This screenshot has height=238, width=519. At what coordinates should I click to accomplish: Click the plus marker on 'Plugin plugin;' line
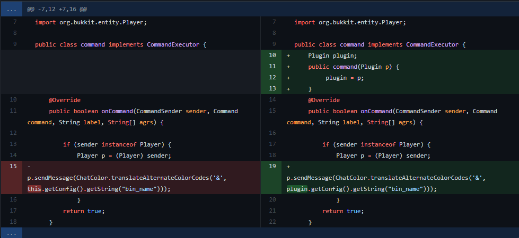(289, 56)
